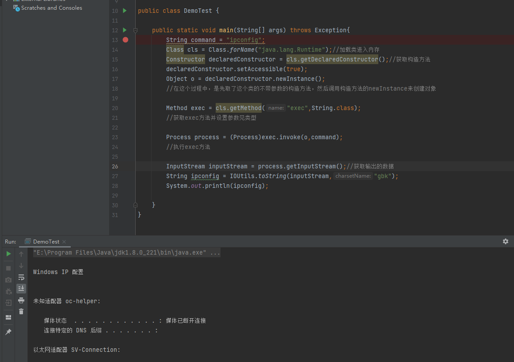
Task: Select the DemoTest run tab
Action: (46, 242)
